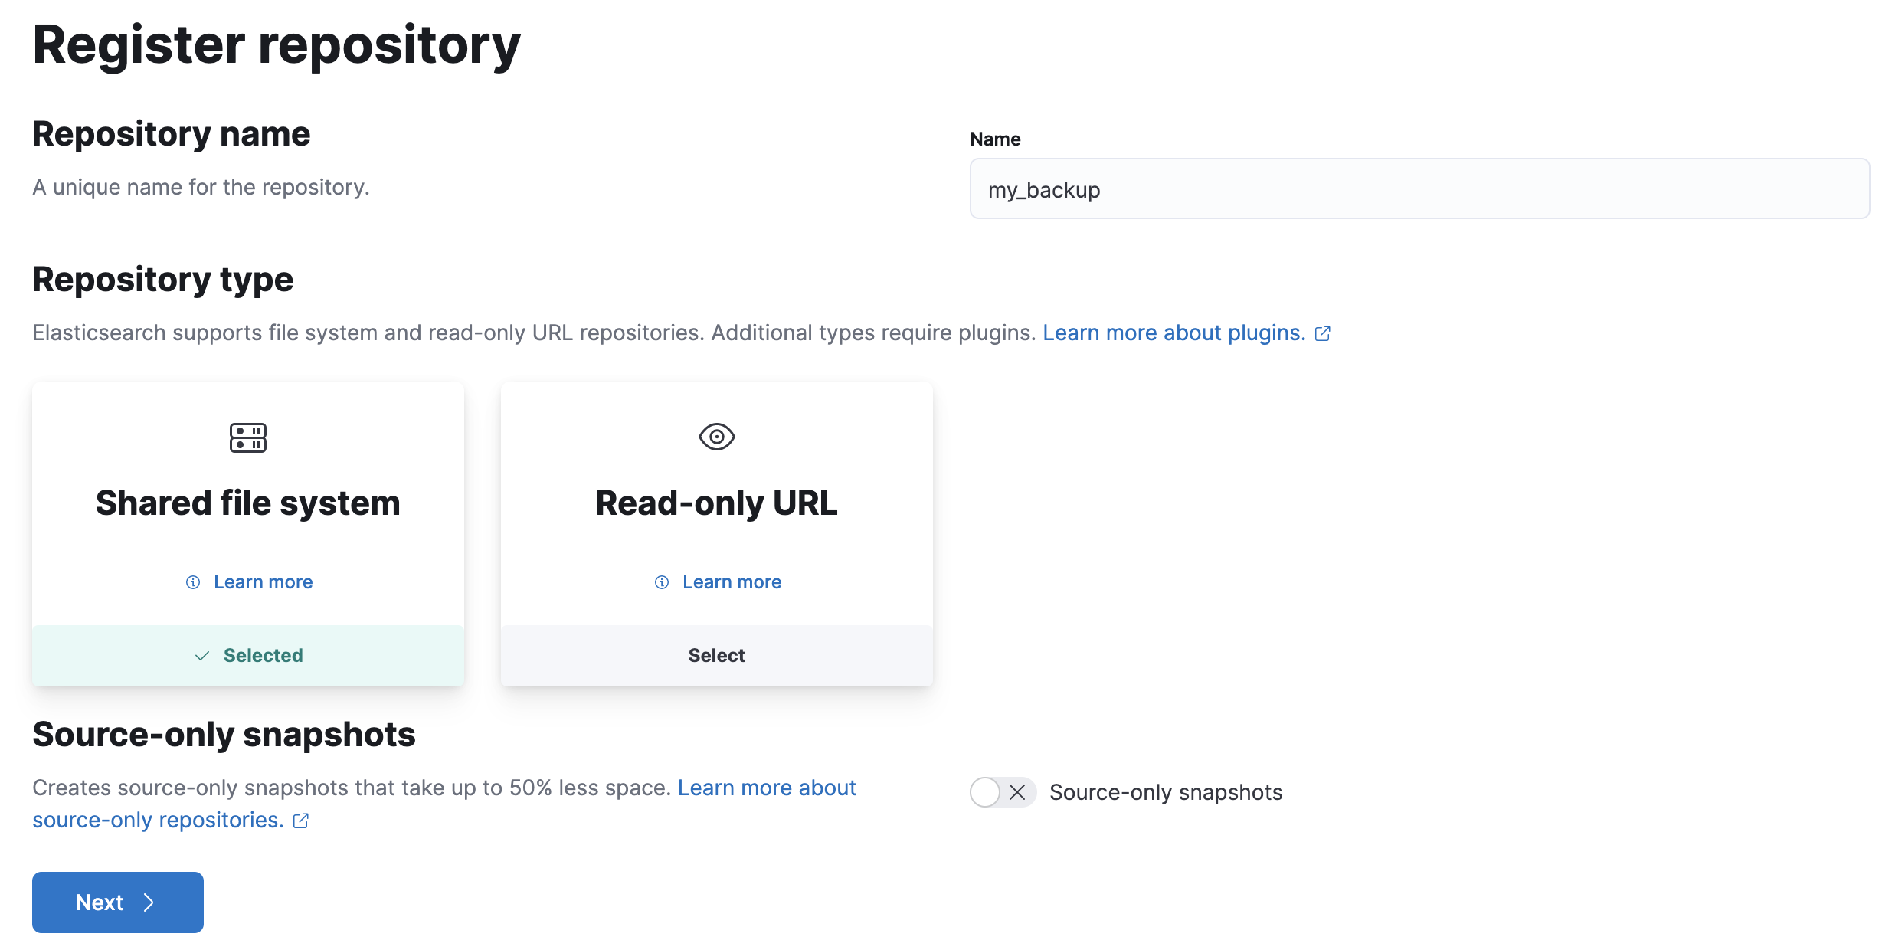Click Next to proceed to next step

(x=116, y=900)
